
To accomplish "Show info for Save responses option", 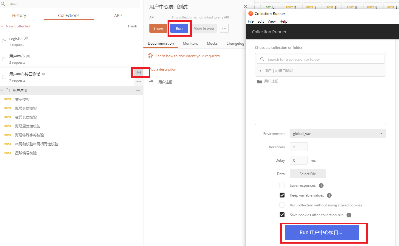I will (x=321, y=186).
